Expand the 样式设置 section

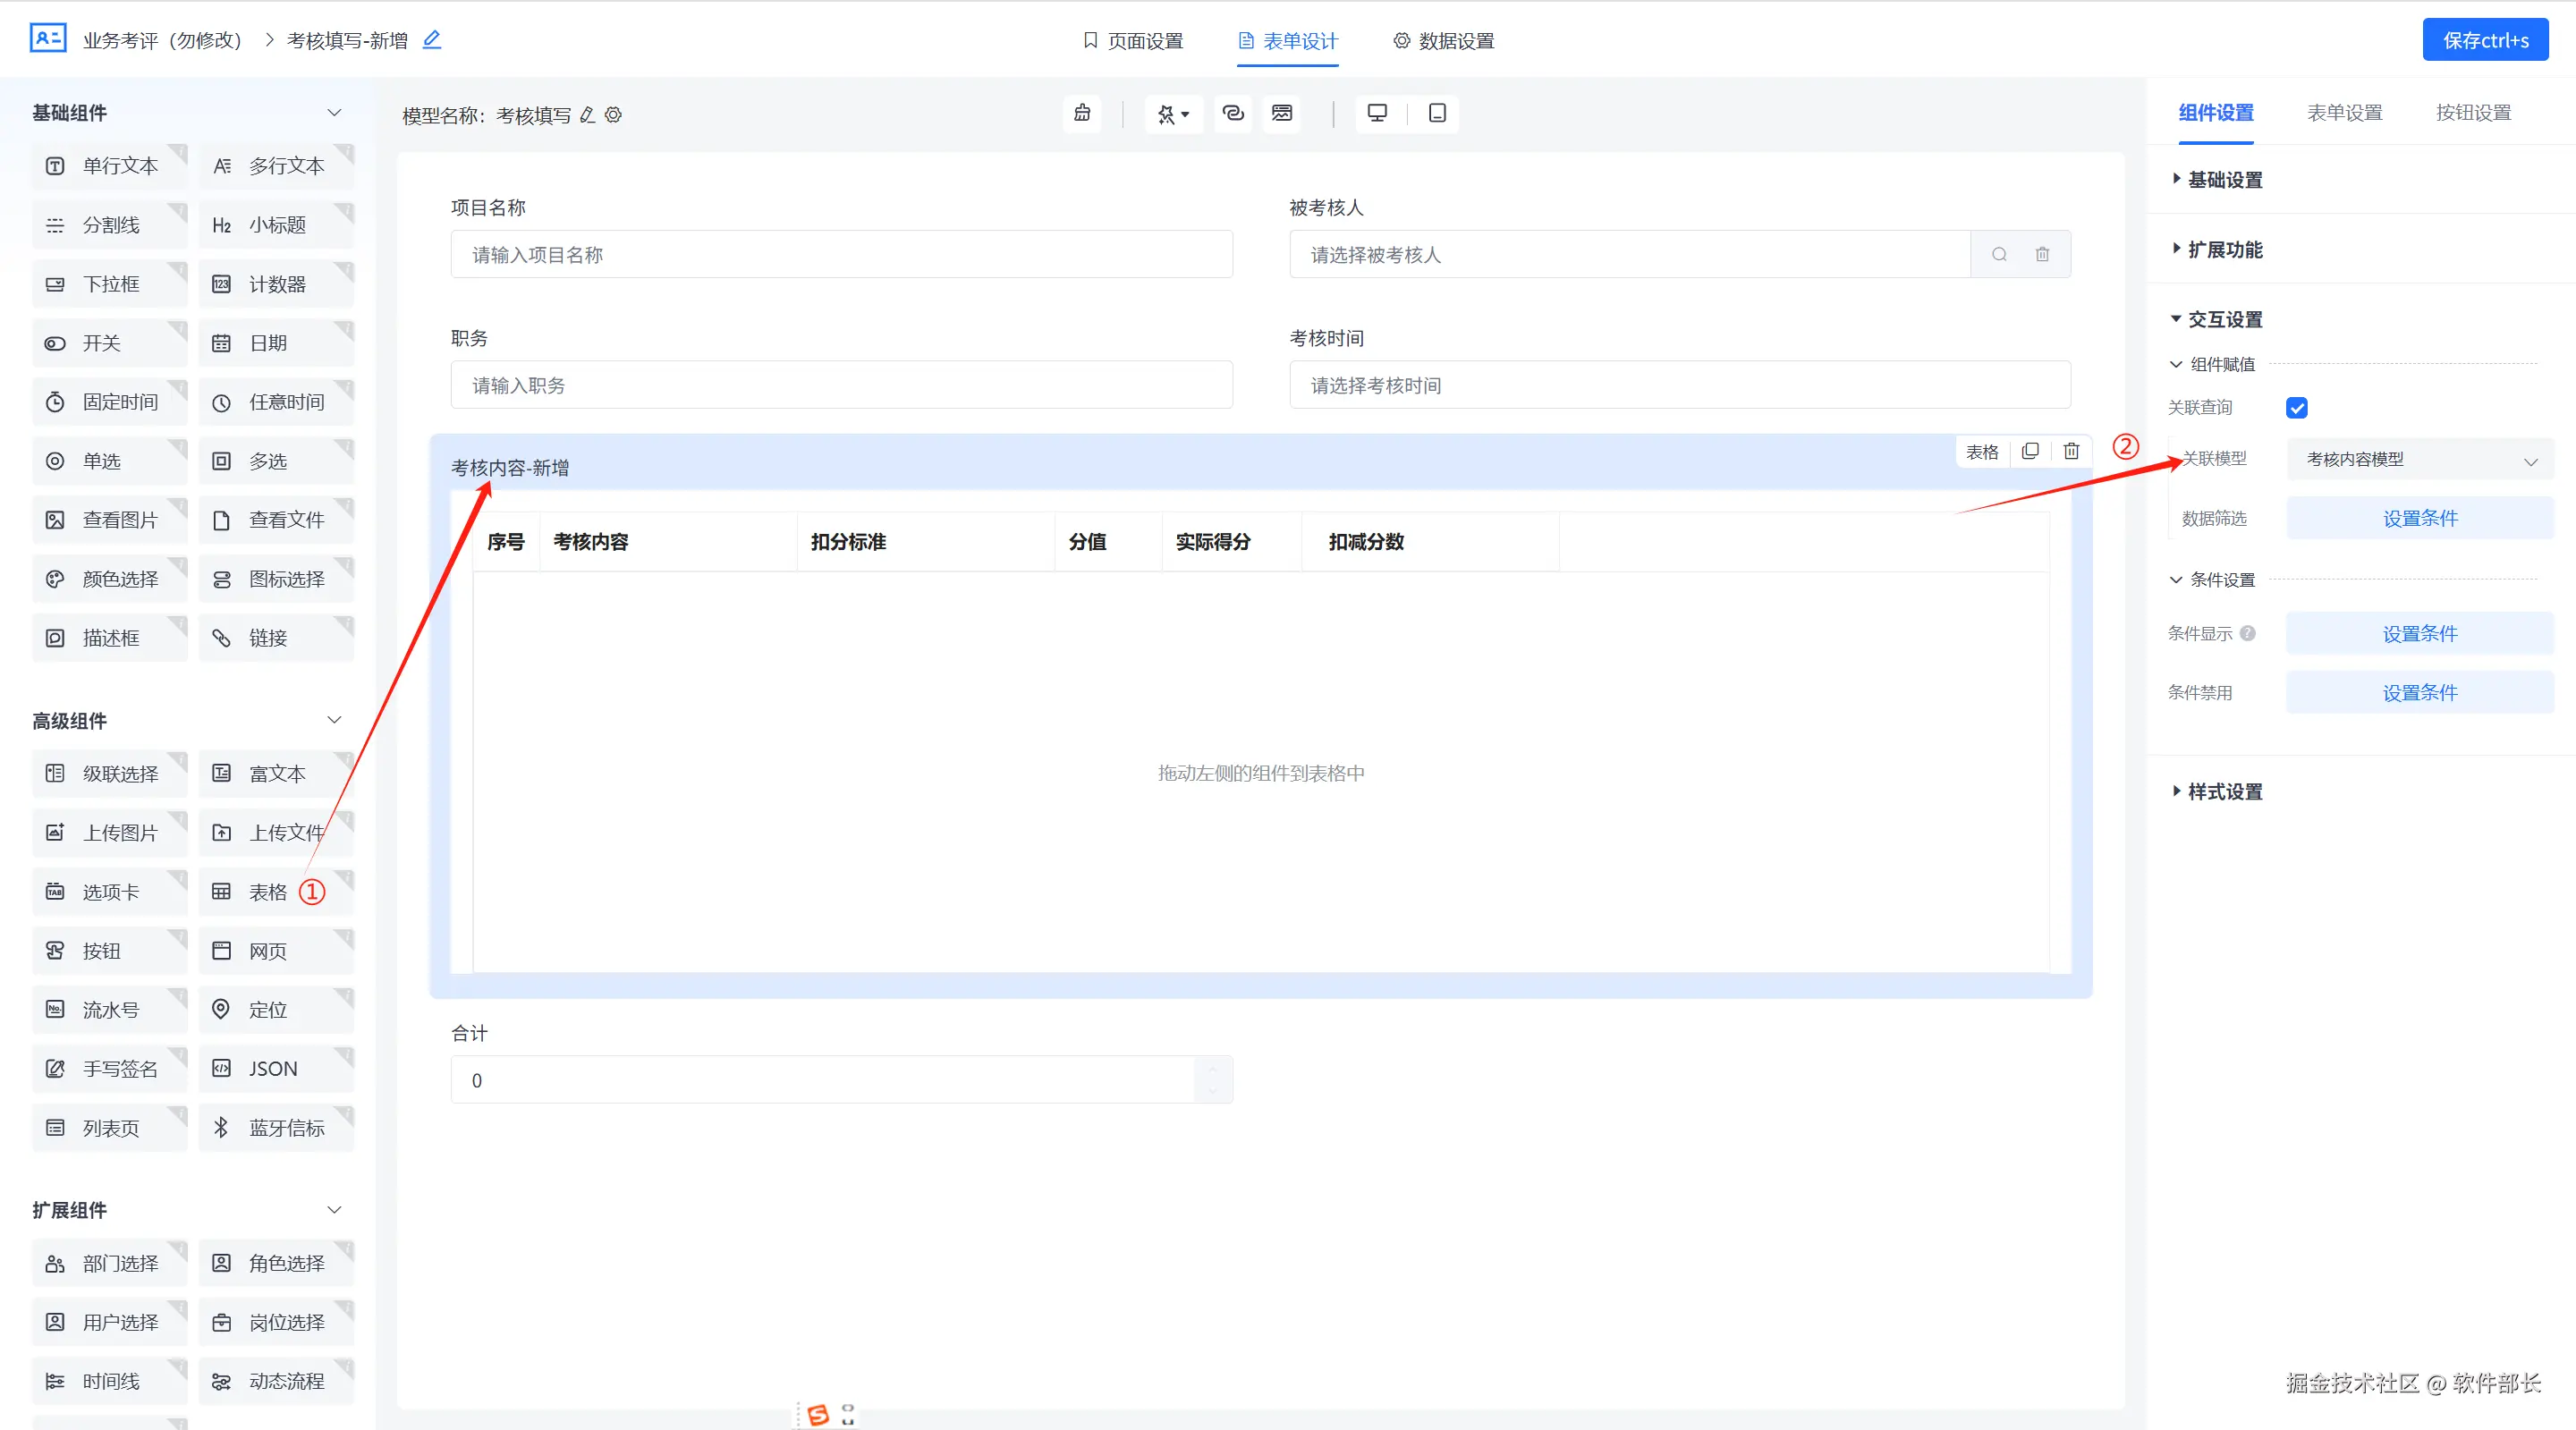coord(2224,791)
